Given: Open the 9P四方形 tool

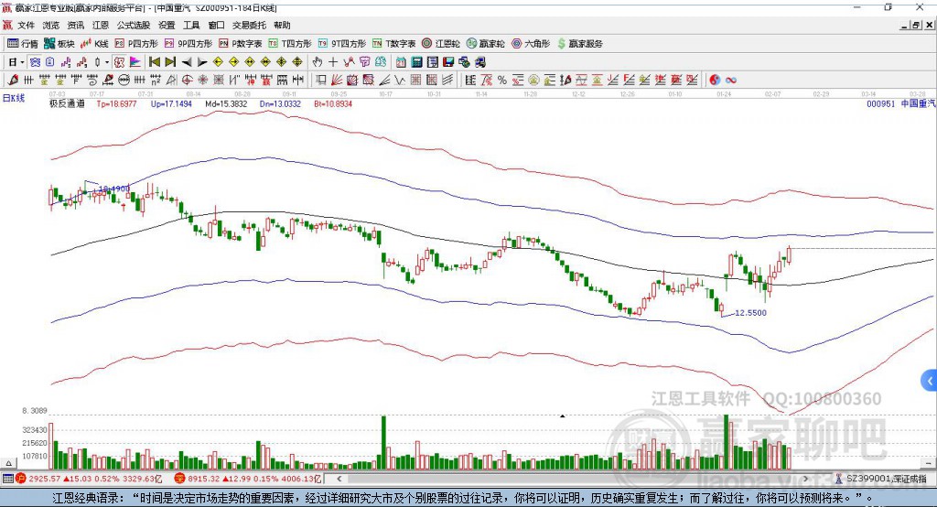Looking at the screenshot, I should (188, 44).
